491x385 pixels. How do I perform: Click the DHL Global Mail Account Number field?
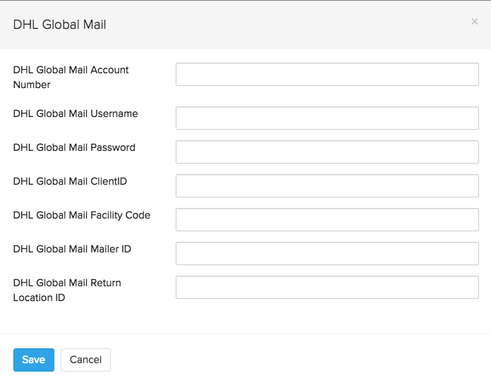click(x=327, y=75)
